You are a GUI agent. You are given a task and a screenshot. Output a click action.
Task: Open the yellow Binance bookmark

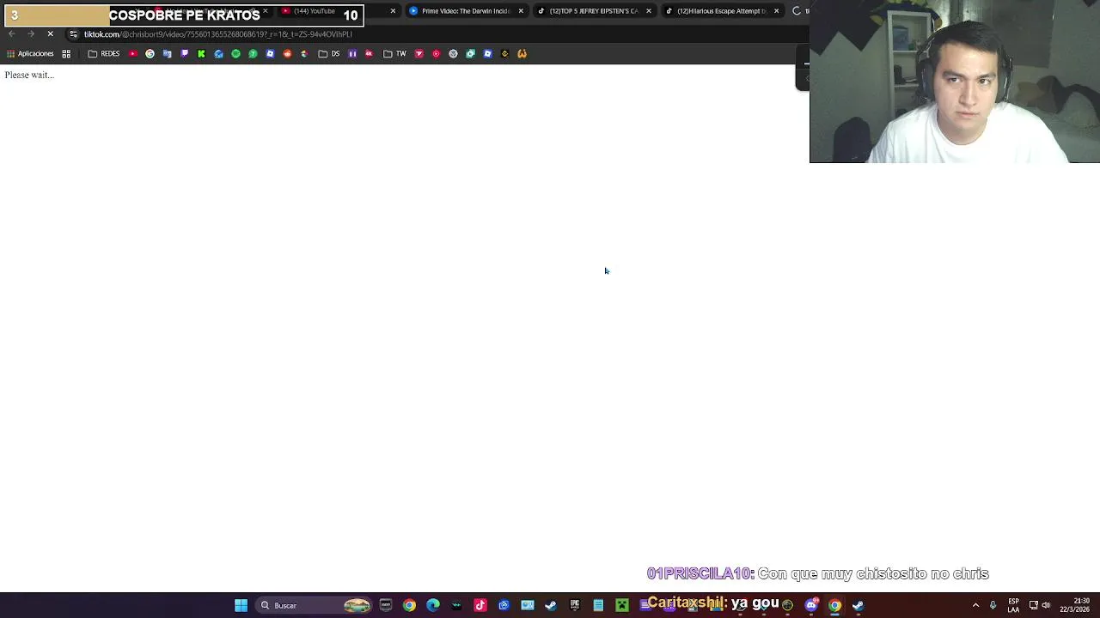coord(504,54)
